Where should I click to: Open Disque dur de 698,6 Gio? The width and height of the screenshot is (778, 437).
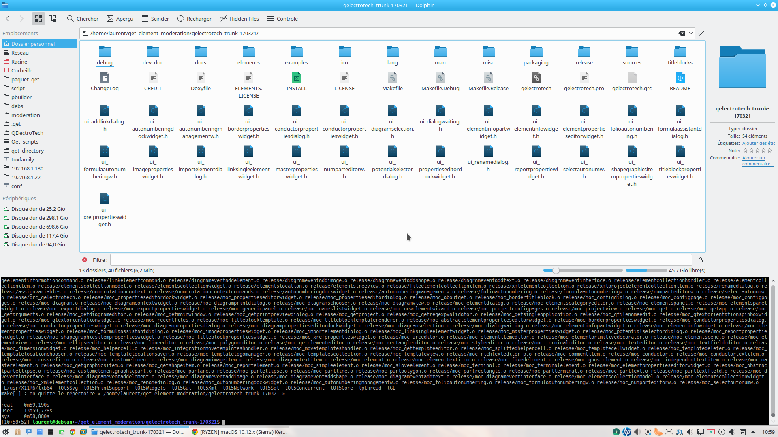[39, 227]
